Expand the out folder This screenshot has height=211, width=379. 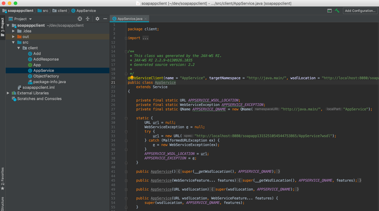13,37
